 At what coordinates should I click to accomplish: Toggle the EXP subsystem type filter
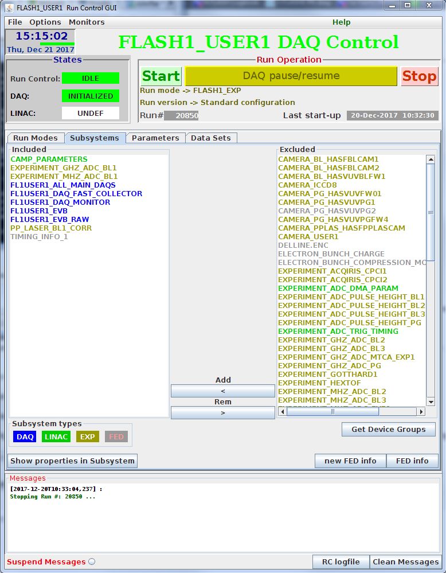click(87, 436)
